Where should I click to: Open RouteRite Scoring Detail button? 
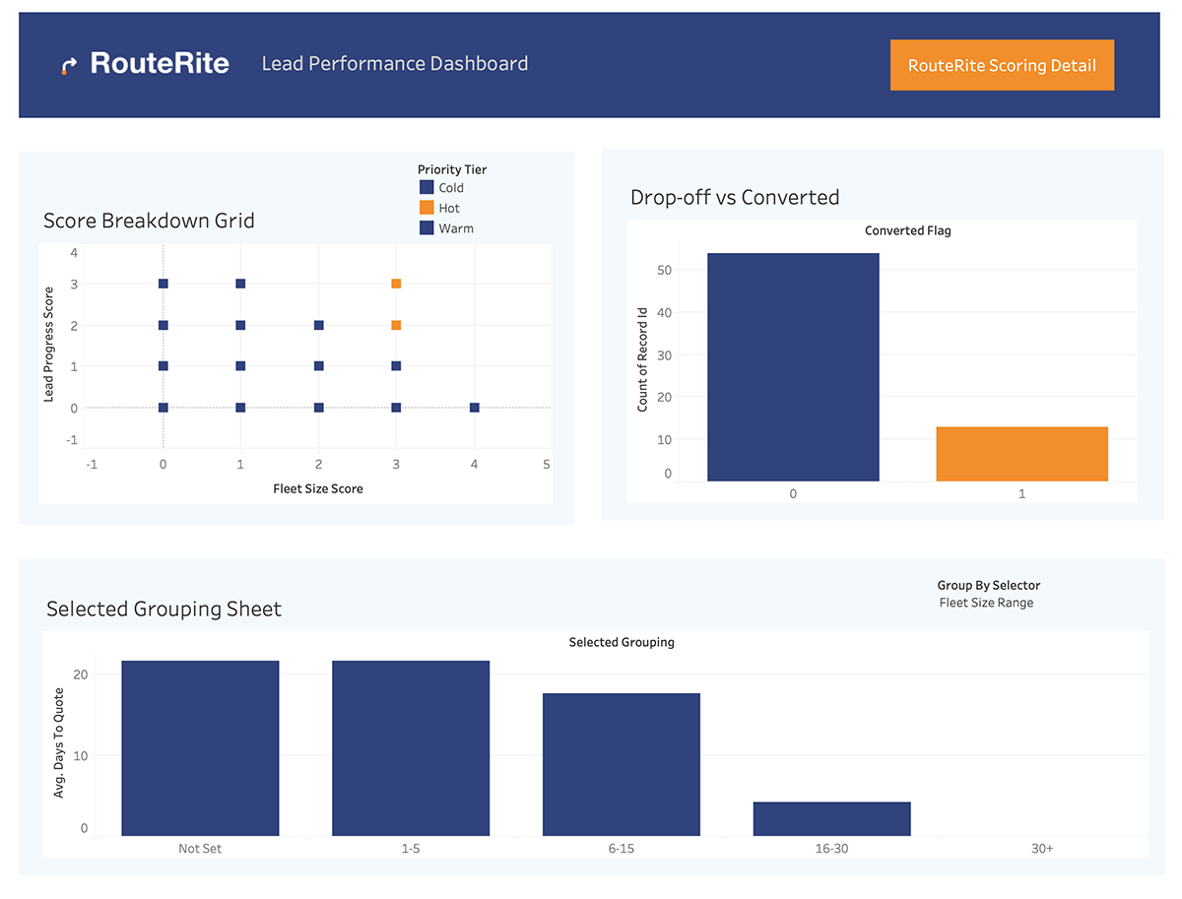pyautogui.click(x=1002, y=65)
